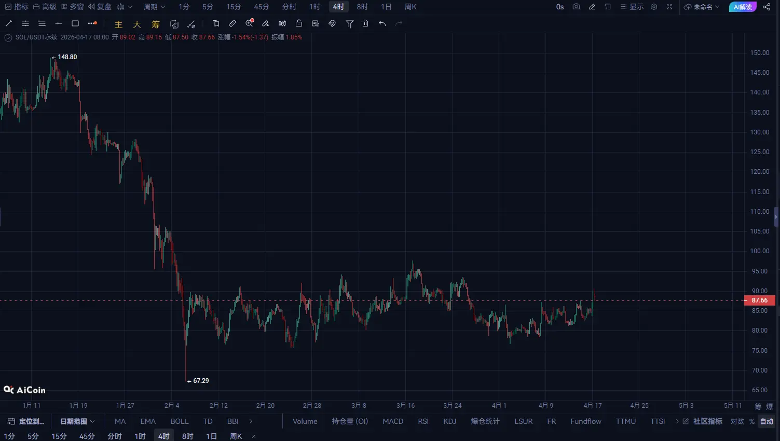Screen dimensions: 780x441
Task: Open the 显示 display options menu
Action: click(632, 7)
